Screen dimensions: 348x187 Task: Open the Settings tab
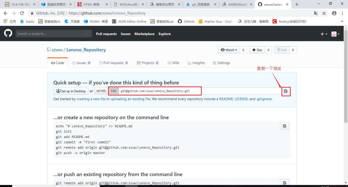pyautogui.click(x=221, y=63)
